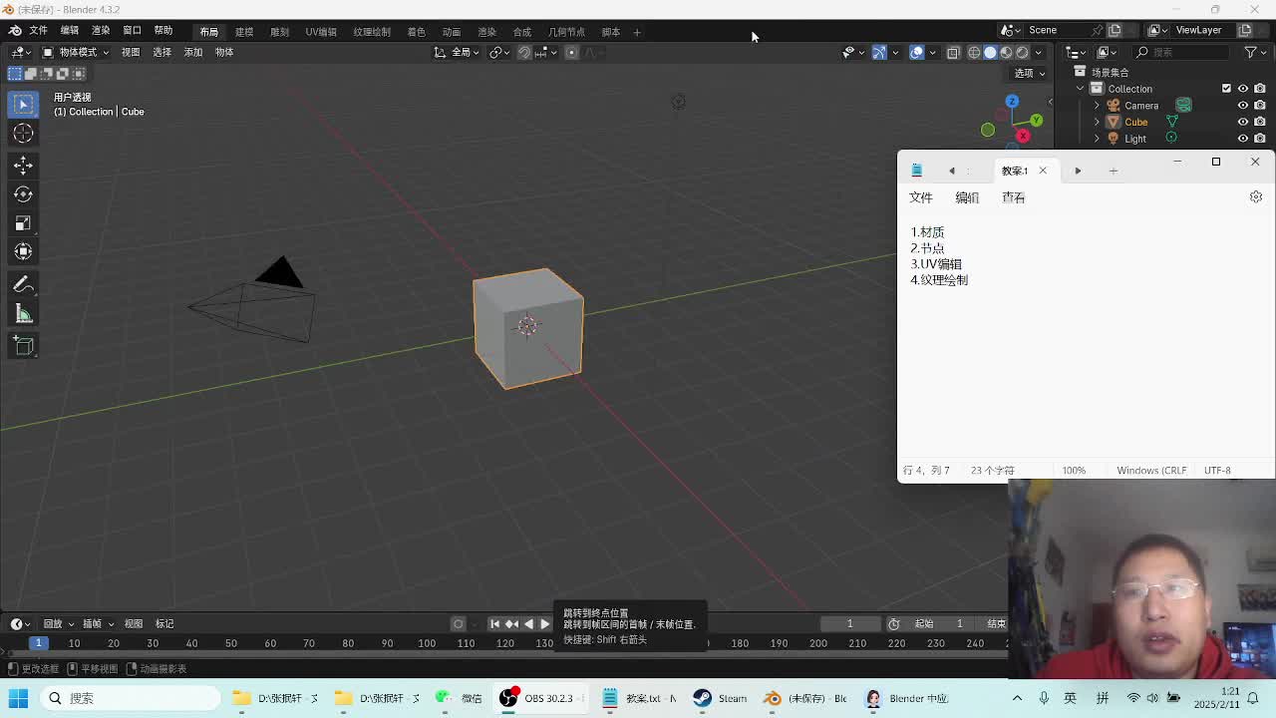Open the Playback menu in the timeline
Viewport: 1276px width, 718px height.
pyautogui.click(x=57, y=624)
